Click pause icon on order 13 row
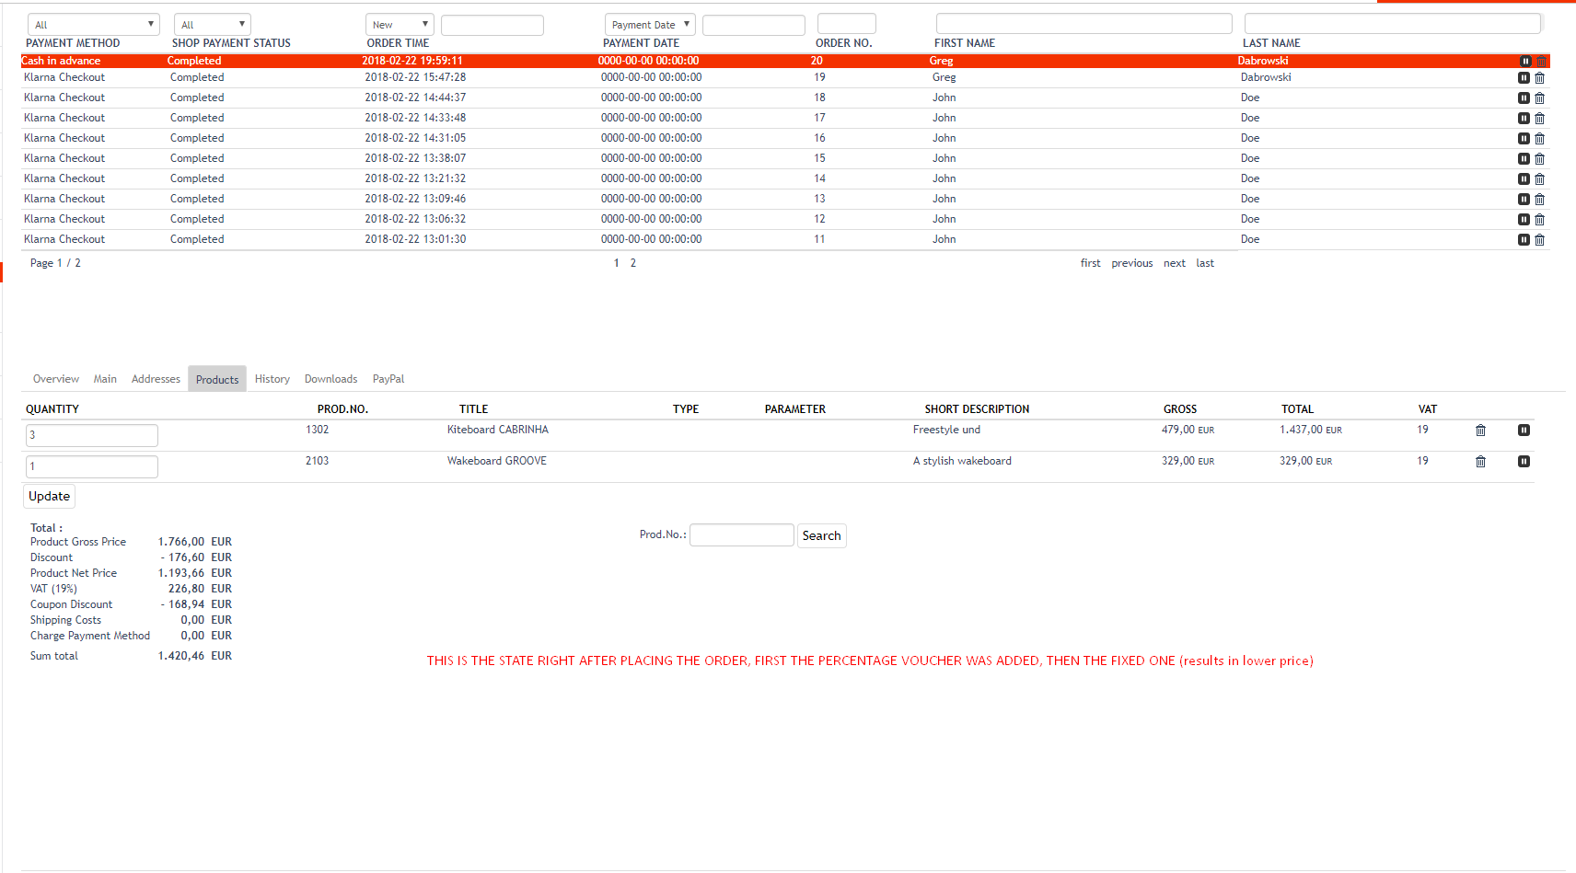The height and width of the screenshot is (873, 1576). coord(1524,200)
